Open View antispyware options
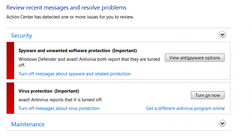Image resolution: width=252 pixels, height=137 pixels. 195,58
